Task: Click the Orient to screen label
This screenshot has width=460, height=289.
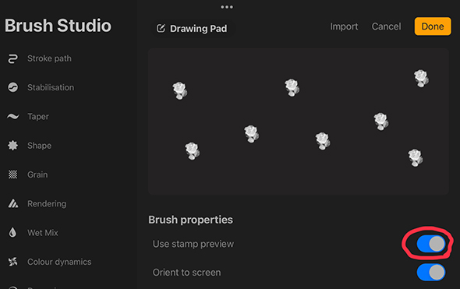Action: click(x=186, y=273)
